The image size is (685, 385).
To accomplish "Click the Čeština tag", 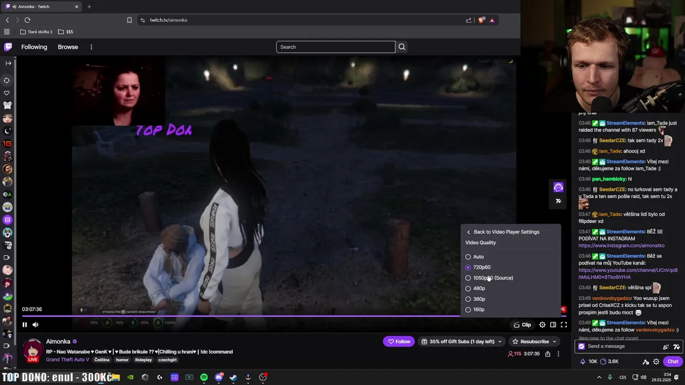I will click(102, 360).
